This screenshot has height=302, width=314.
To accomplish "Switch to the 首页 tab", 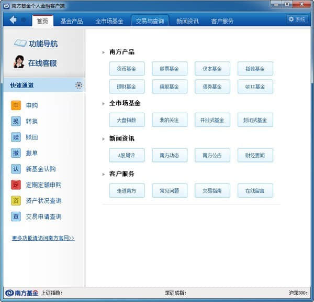I will pos(43,21).
